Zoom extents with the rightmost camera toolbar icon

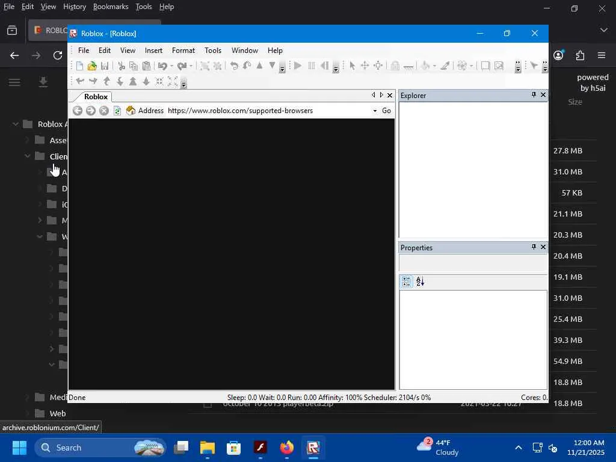tap(173, 81)
